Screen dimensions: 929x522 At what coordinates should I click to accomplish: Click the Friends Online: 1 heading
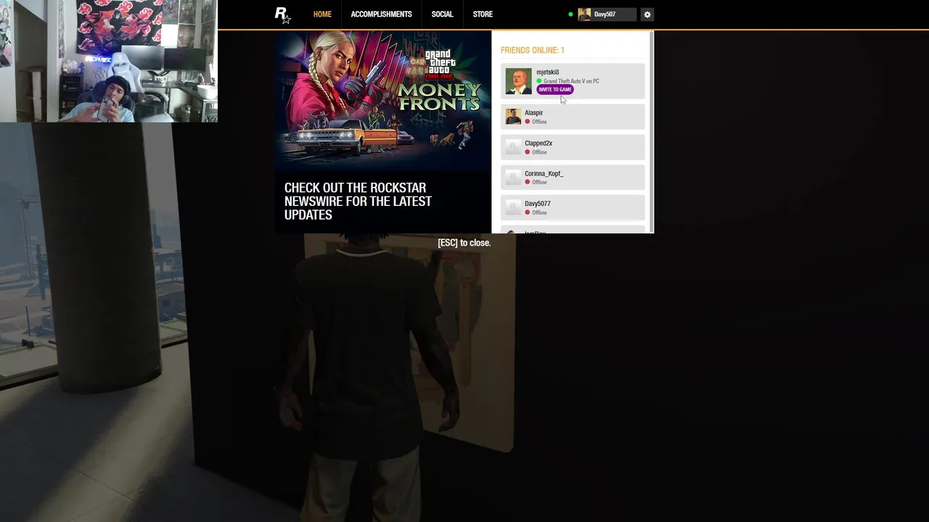pos(532,50)
